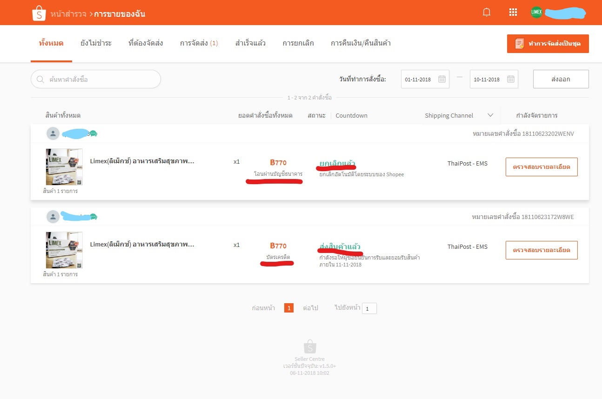Switch to the ยังไม่ชำระ tab

(96, 43)
